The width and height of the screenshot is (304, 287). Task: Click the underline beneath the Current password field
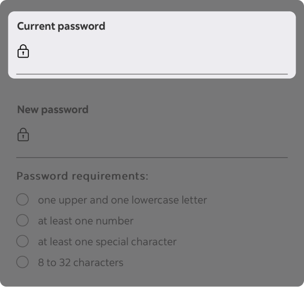[152, 74]
